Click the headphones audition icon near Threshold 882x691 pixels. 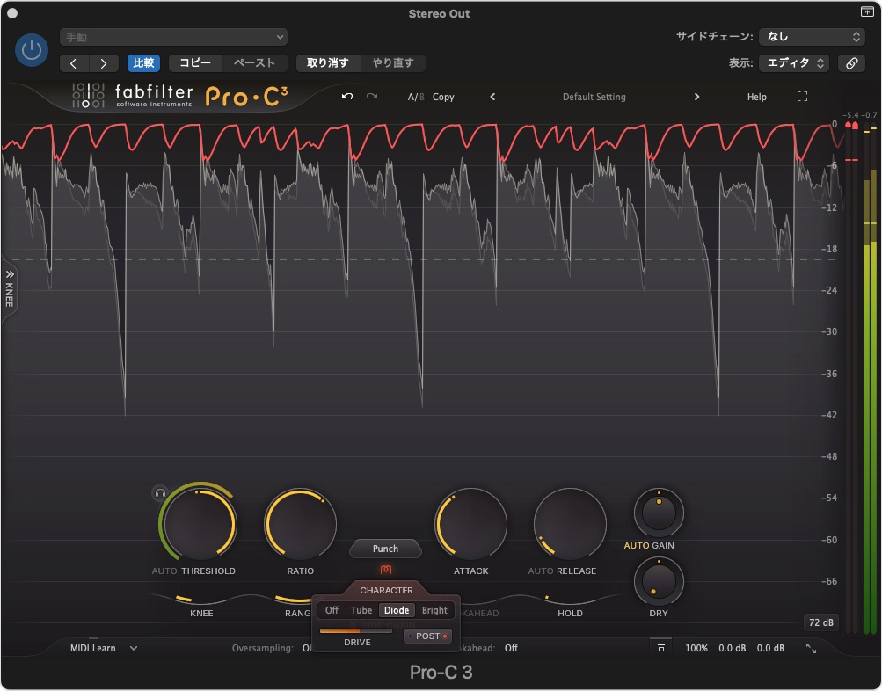click(159, 493)
